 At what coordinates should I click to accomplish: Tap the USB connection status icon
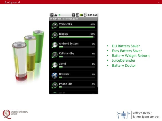click(x=52, y=15)
